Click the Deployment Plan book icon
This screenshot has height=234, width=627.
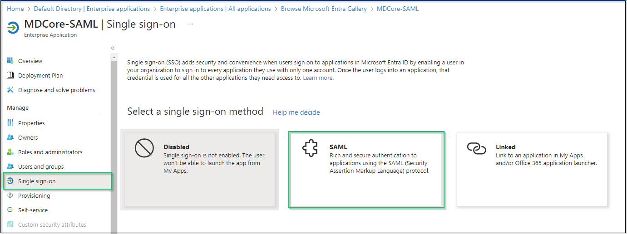10,75
